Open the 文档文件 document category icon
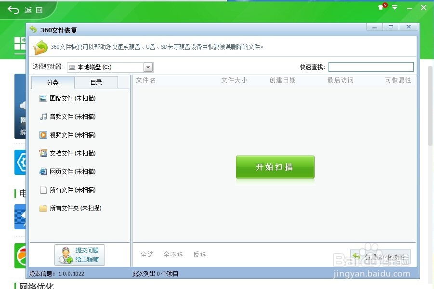 point(43,153)
